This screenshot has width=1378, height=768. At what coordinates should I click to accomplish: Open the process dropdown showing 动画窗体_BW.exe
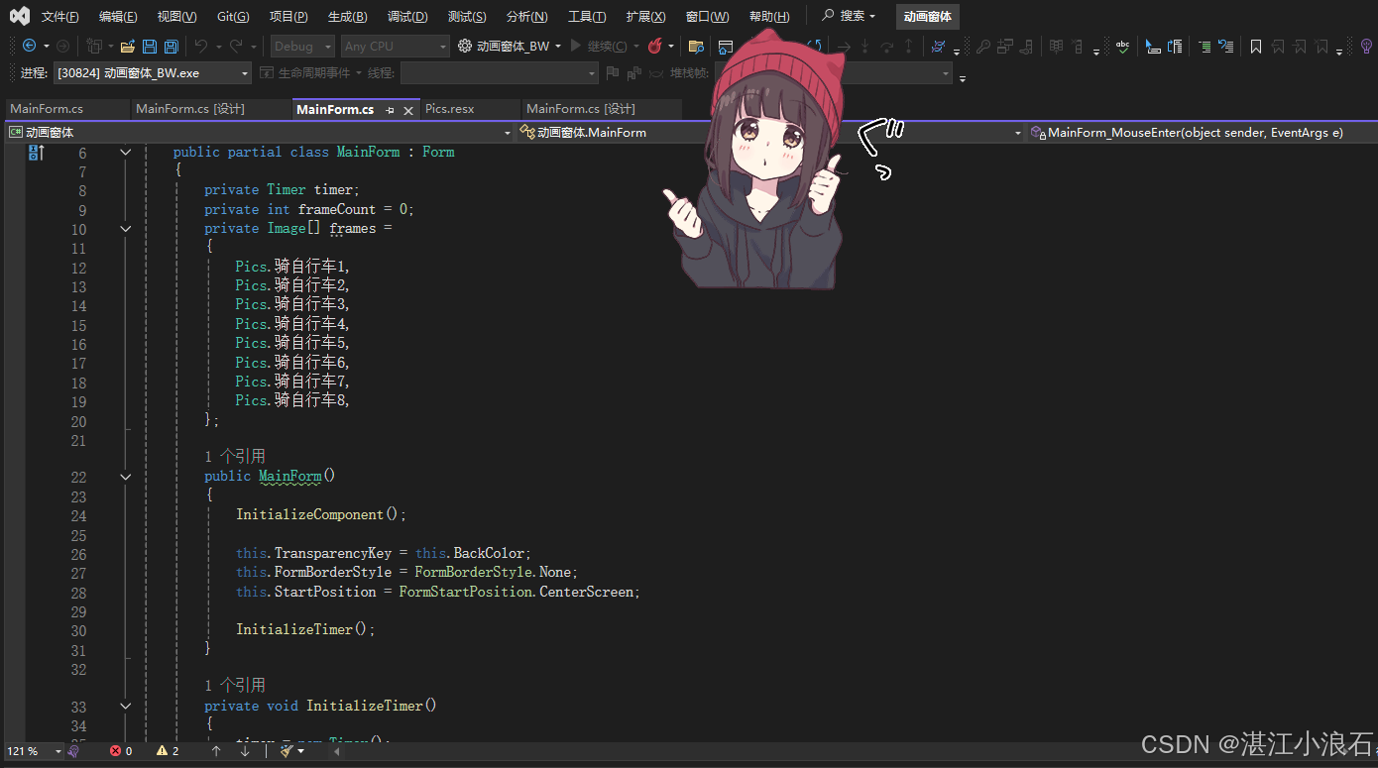153,72
